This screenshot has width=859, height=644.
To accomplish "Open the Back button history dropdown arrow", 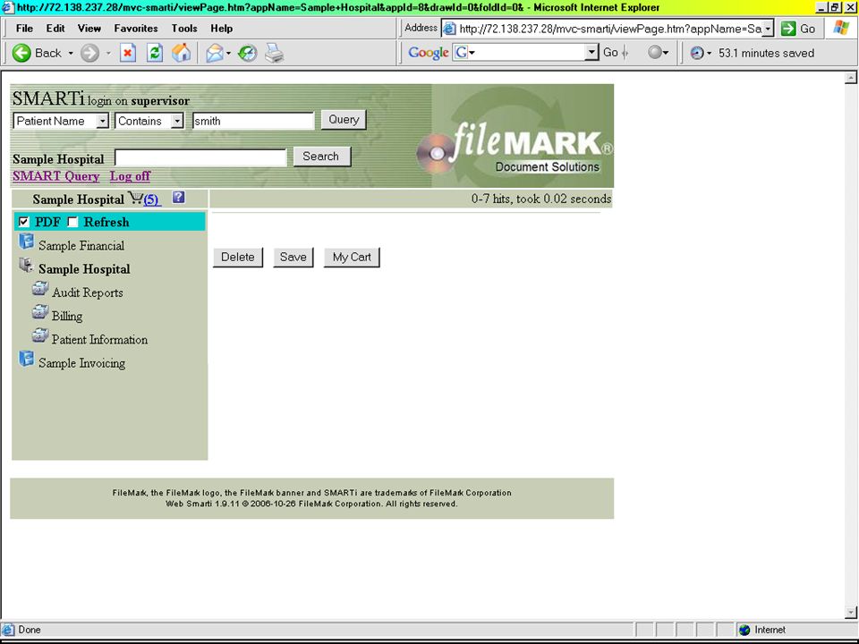I will (x=71, y=53).
